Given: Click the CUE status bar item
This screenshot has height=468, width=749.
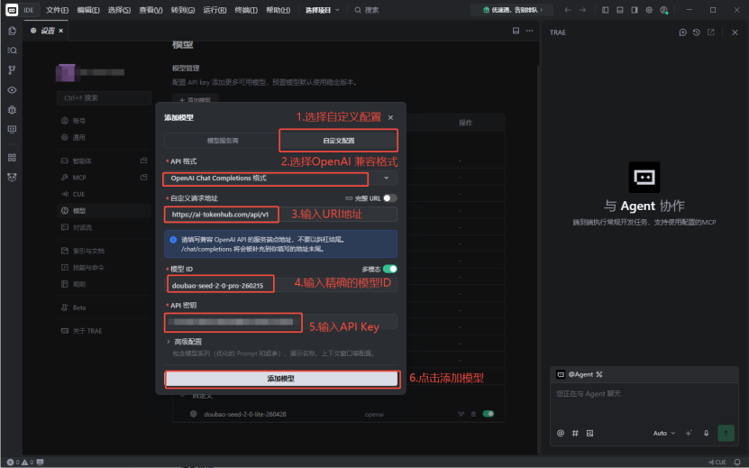Looking at the screenshot, I should 717,463.
